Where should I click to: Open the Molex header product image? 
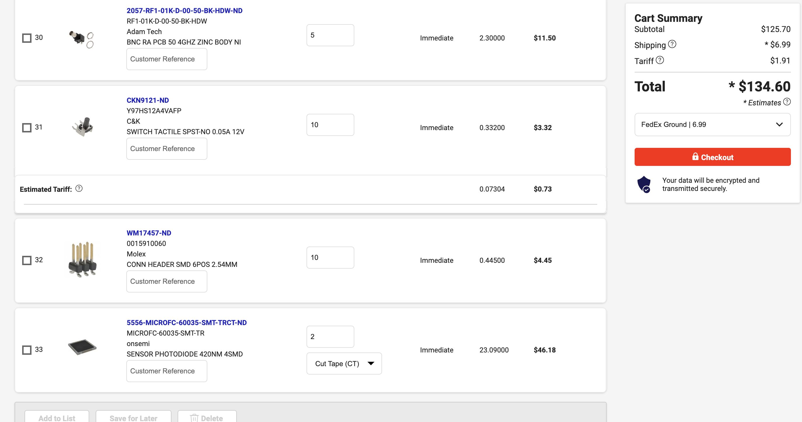coord(83,260)
